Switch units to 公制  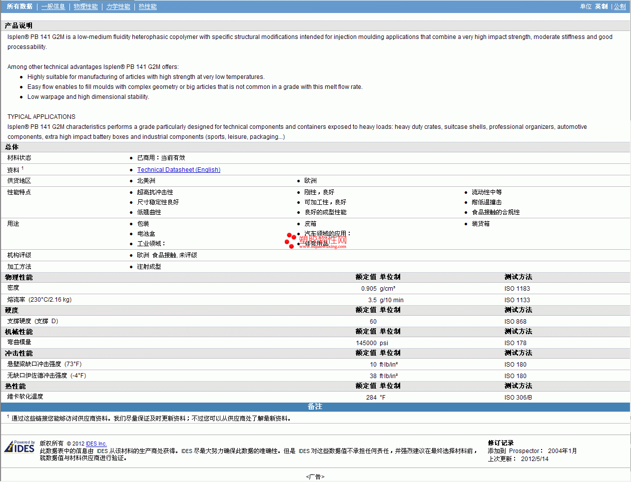[x=620, y=6]
